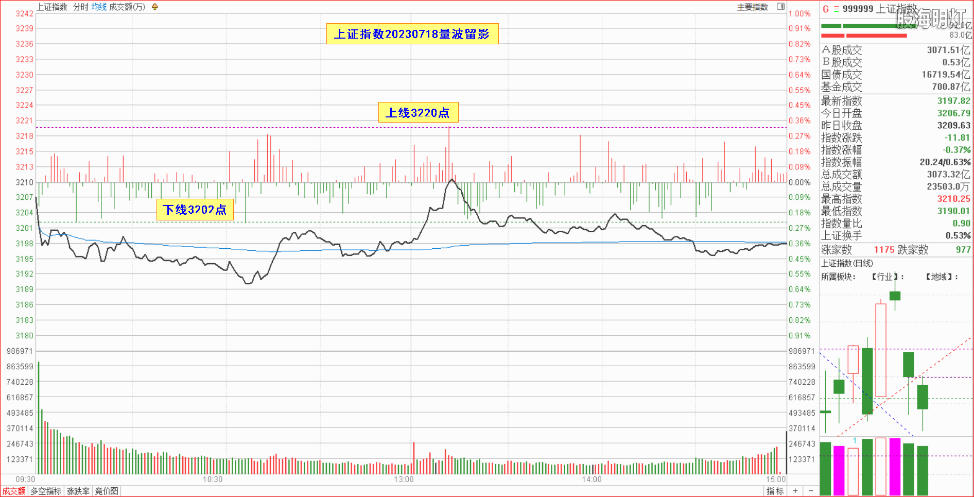Select 均线 average line label
This screenshot has width=974, height=497.
[99, 7]
